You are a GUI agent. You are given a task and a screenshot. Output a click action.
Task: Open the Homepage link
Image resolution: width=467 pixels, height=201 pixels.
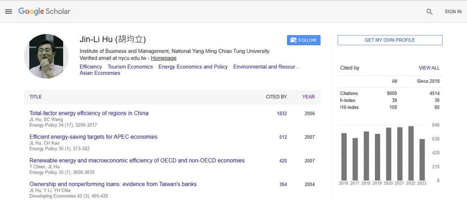pyautogui.click(x=163, y=58)
